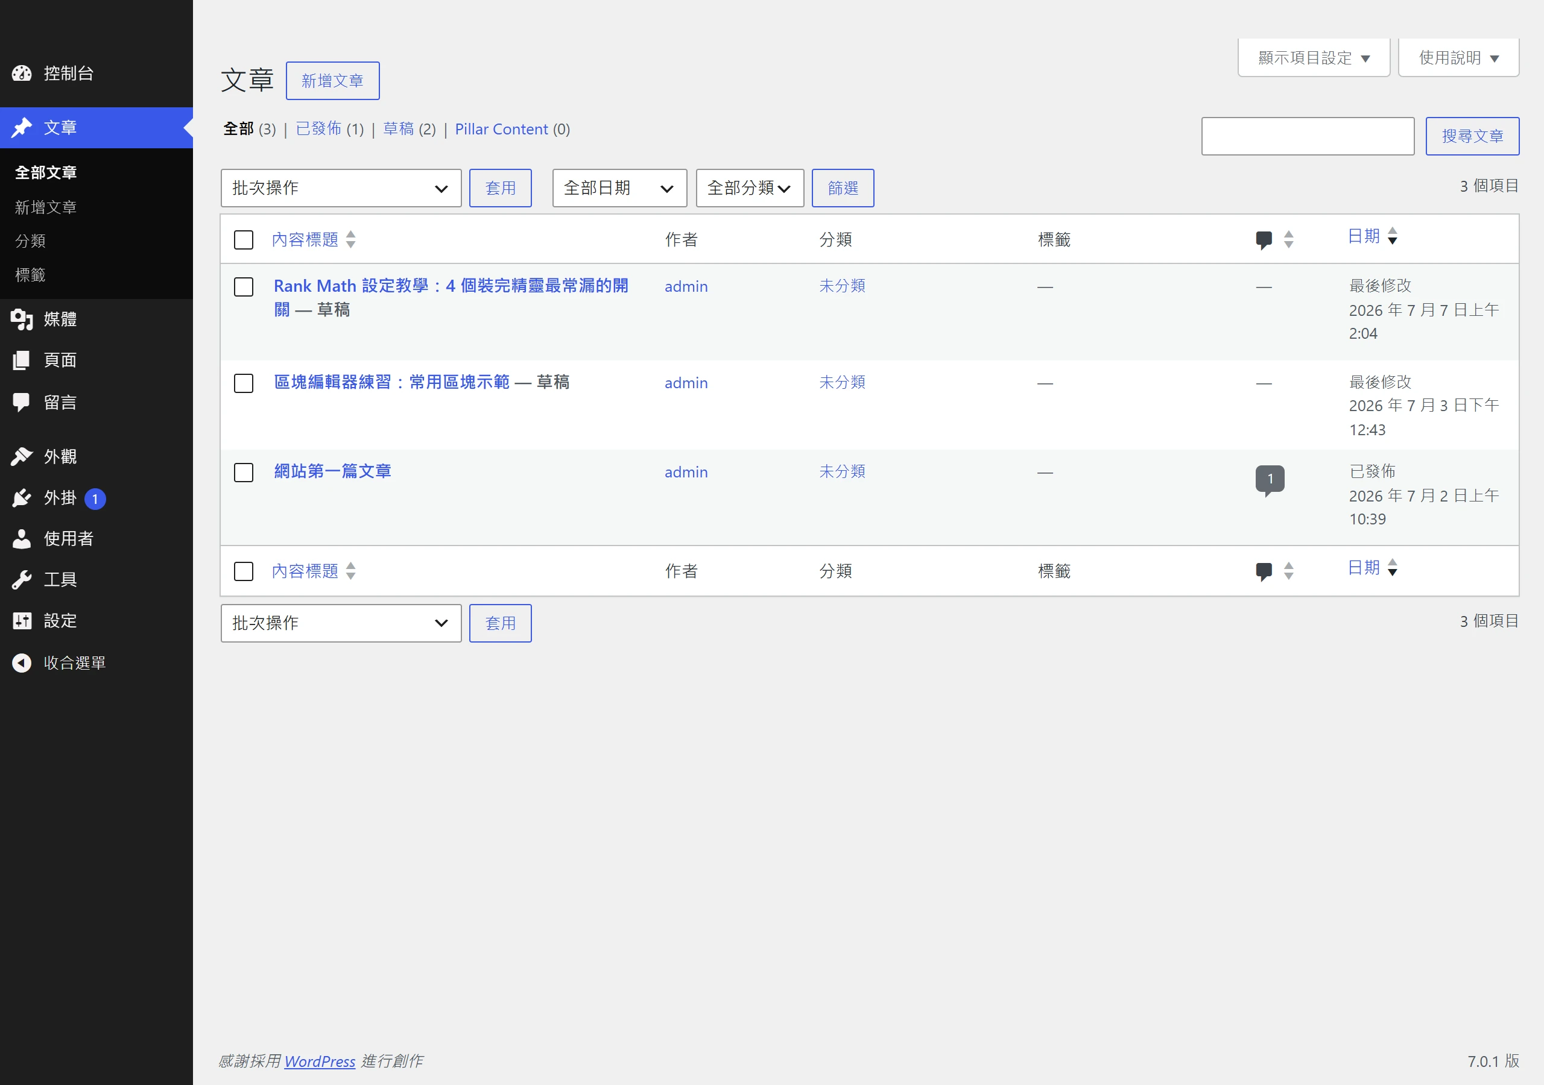
Task: Open the top 批次操作 dropdown
Action: 341,188
